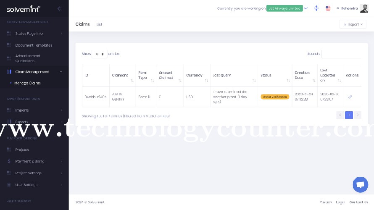
Task: Open Document Templates
Action: coord(34,45)
